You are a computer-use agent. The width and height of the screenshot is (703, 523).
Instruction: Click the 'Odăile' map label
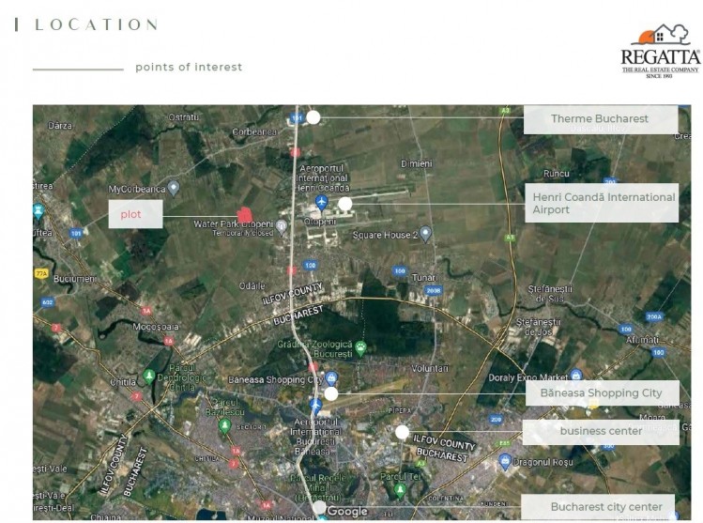click(252, 286)
